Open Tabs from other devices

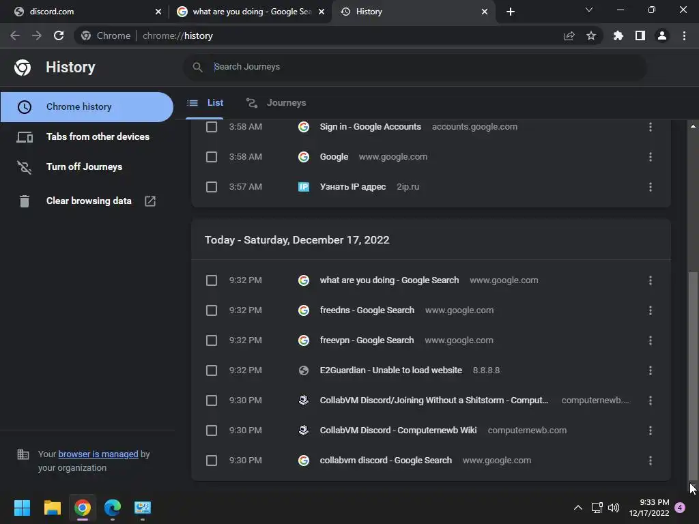(87, 136)
